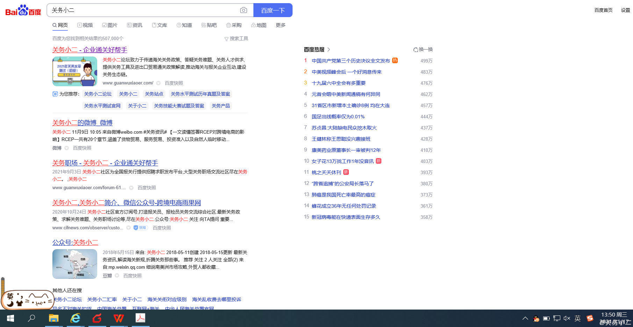The height and width of the screenshot is (327, 633).
Task: Click the 关务小二论坛 recommendation tag
Action: [98, 94]
